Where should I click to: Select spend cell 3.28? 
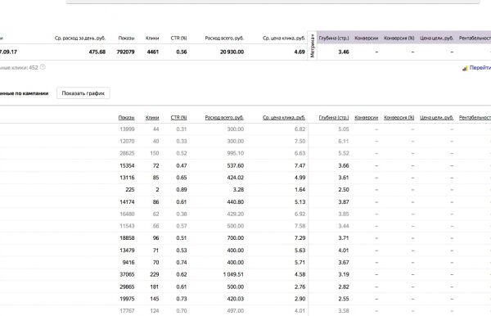(239, 190)
